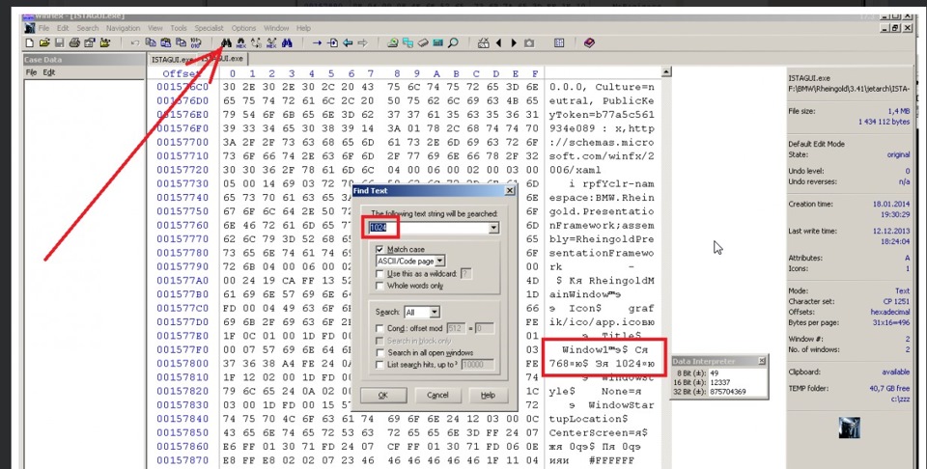Click the file icon thumbnail in info panel
Image resolution: width=927 pixels, height=469 pixels.
(849, 427)
